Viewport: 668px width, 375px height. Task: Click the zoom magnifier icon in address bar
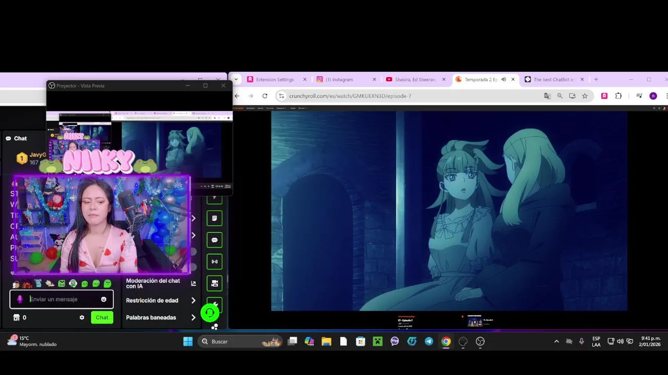tap(559, 96)
